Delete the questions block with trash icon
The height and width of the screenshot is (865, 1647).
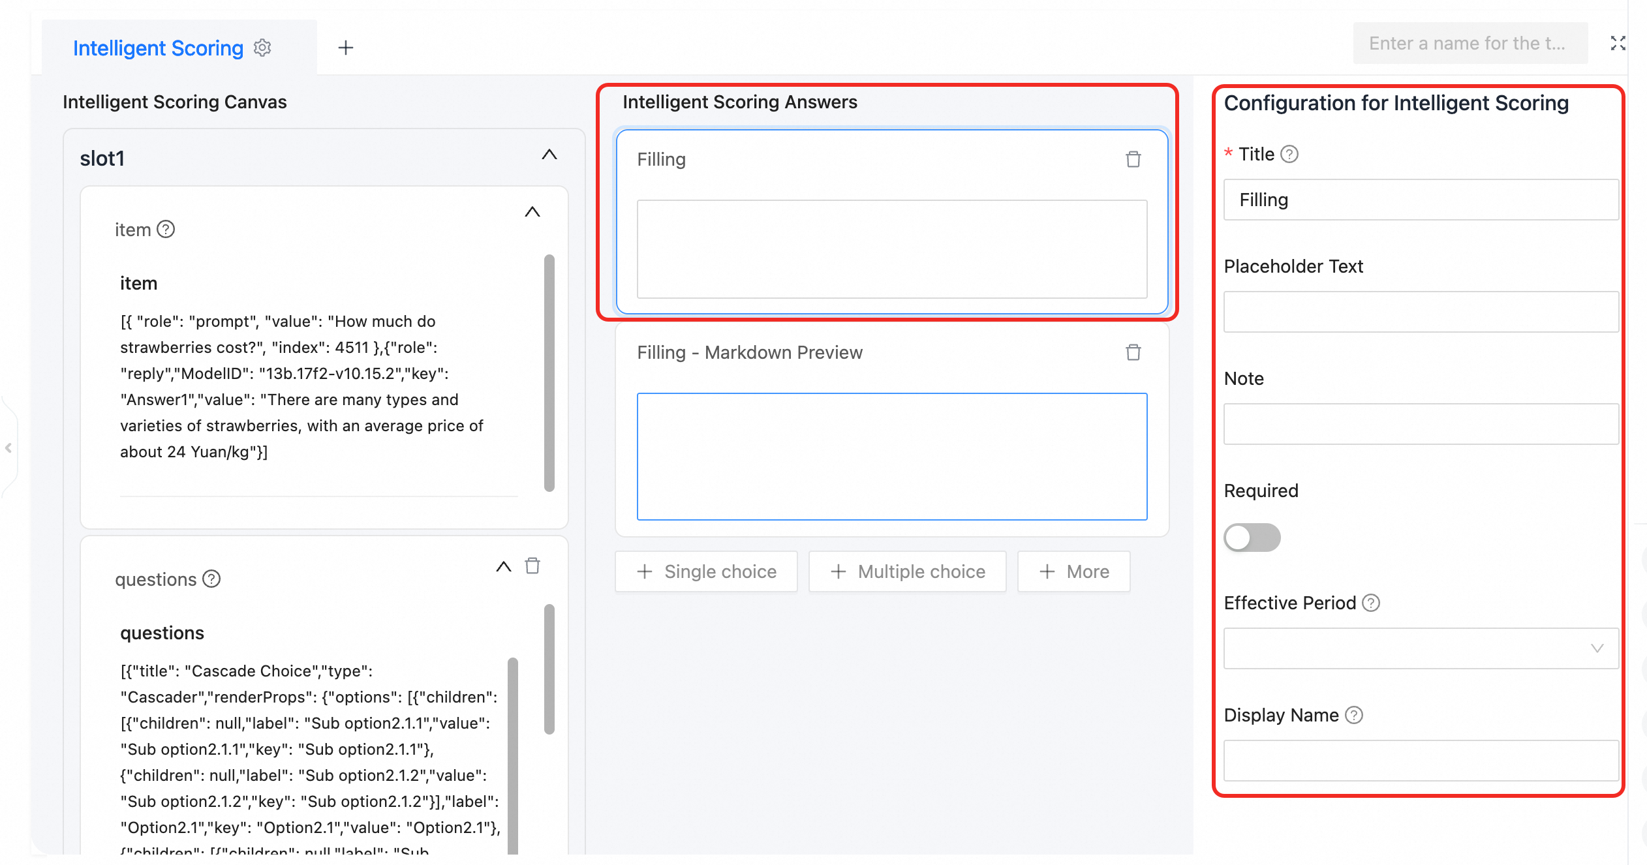(x=532, y=566)
